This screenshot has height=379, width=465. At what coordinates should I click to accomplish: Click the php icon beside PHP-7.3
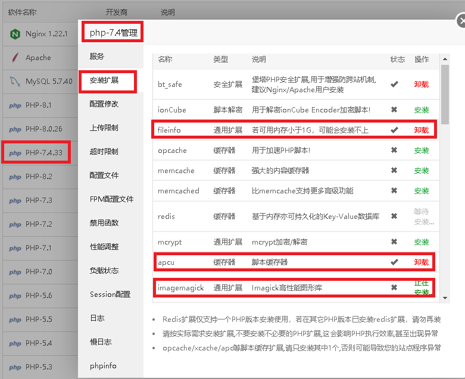pyautogui.click(x=15, y=201)
